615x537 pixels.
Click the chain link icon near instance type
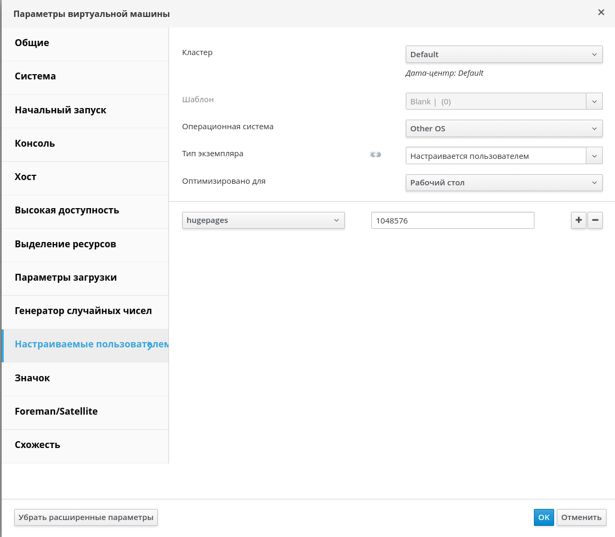coord(376,155)
